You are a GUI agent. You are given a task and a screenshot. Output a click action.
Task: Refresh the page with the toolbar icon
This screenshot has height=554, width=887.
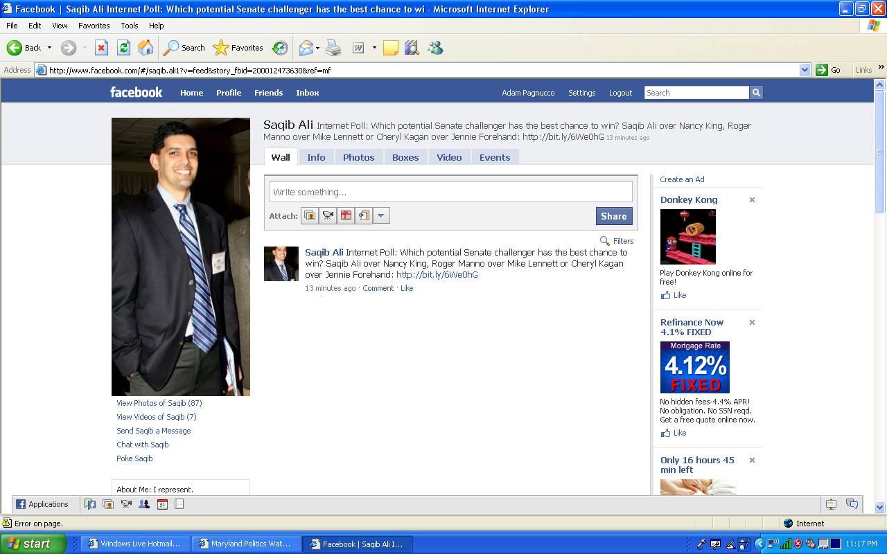pos(123,48)
